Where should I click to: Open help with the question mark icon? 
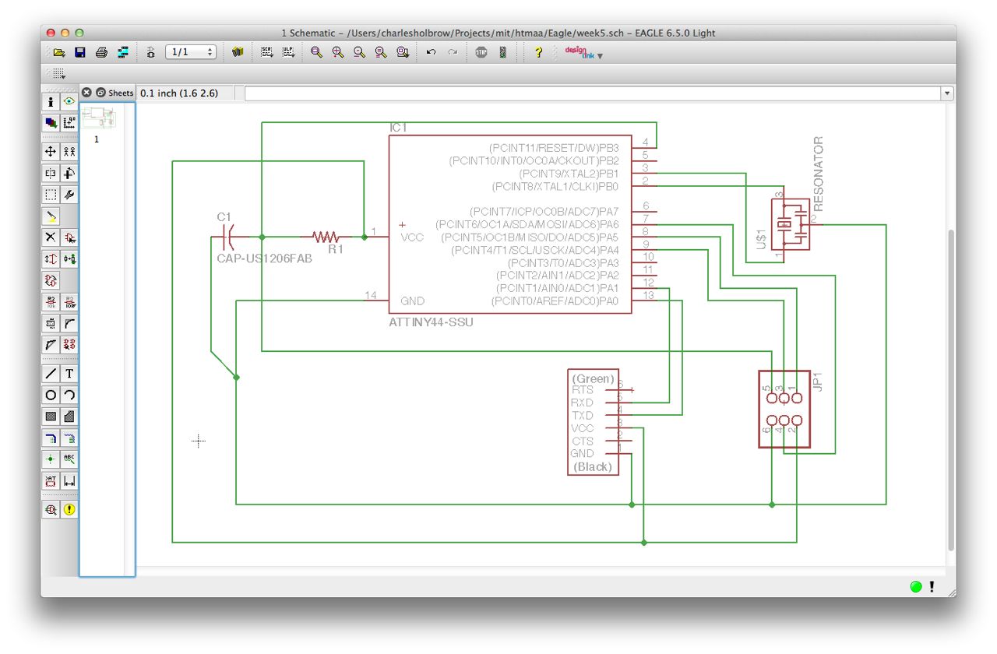pyautogui.click(x=538, y=52)
